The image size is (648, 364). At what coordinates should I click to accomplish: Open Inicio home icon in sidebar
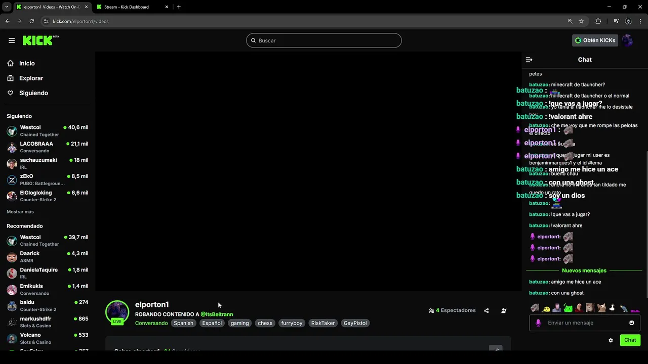pyautogui.click(x=10, y=63)
